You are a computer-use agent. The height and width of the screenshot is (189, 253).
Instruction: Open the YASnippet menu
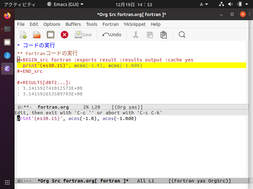[134, 24]
